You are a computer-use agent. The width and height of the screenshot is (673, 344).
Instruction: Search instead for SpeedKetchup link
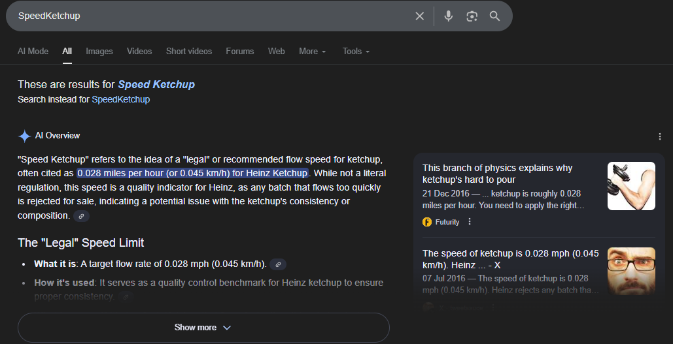pyautogui.click(x=120, y=100)
